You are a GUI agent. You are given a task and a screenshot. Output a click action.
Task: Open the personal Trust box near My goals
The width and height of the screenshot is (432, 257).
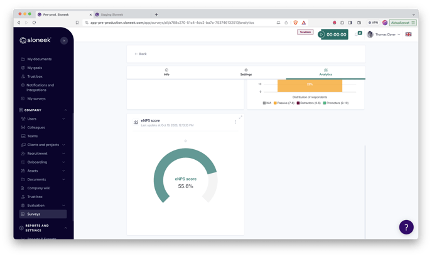pos(35,76)
